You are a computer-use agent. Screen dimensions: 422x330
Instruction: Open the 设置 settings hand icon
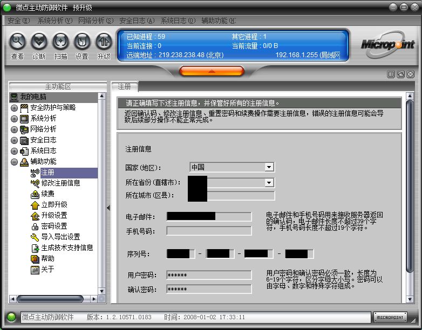coord(82,42)
